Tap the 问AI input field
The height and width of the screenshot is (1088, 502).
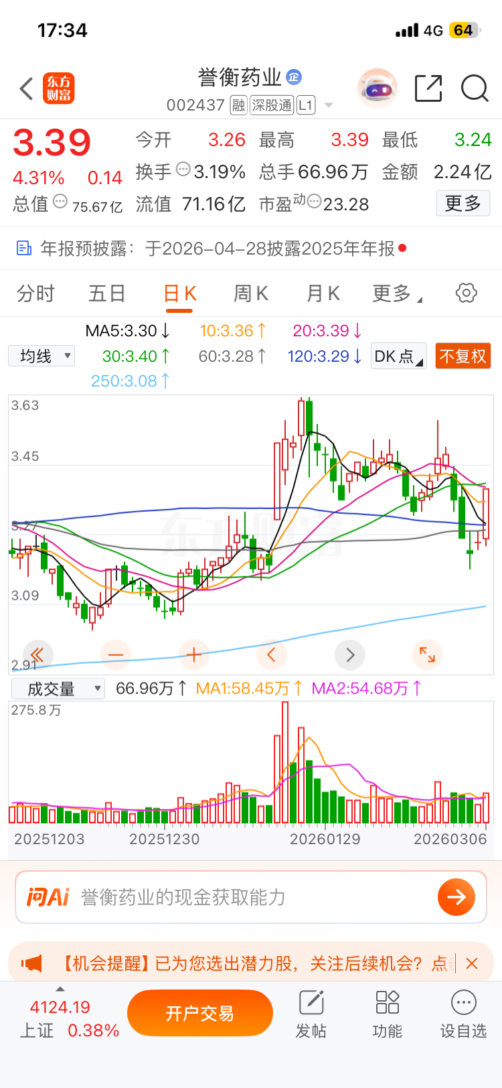point(251,897)
